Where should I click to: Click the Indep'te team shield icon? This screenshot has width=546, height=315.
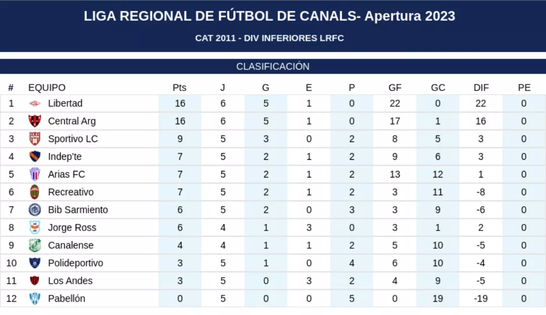click(x=35, y=157)
